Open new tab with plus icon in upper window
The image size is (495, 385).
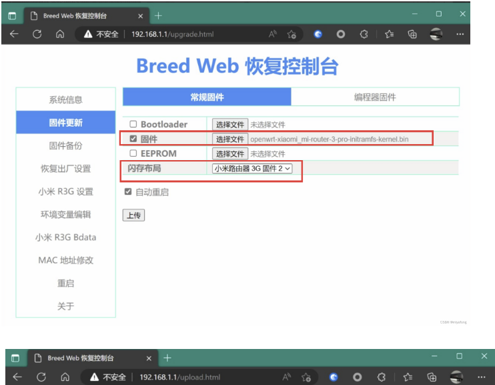[158, 15]
